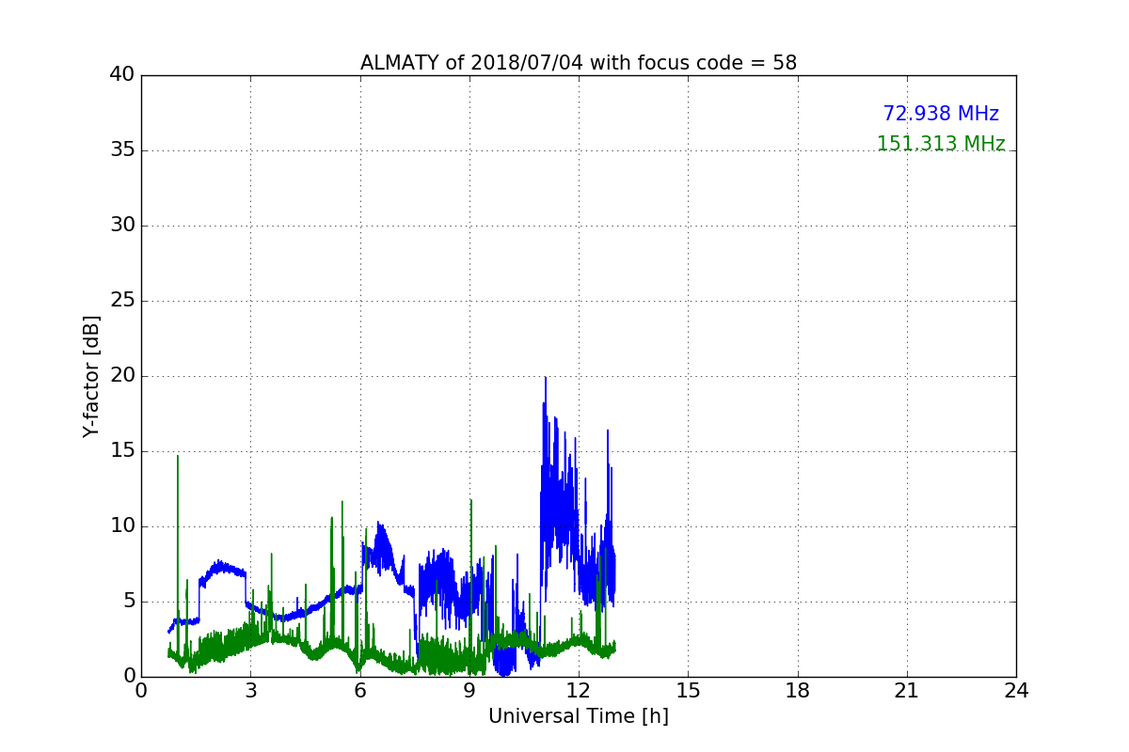Click the green 151.313 MHz legend label
1129x752 pixels.
941,144
